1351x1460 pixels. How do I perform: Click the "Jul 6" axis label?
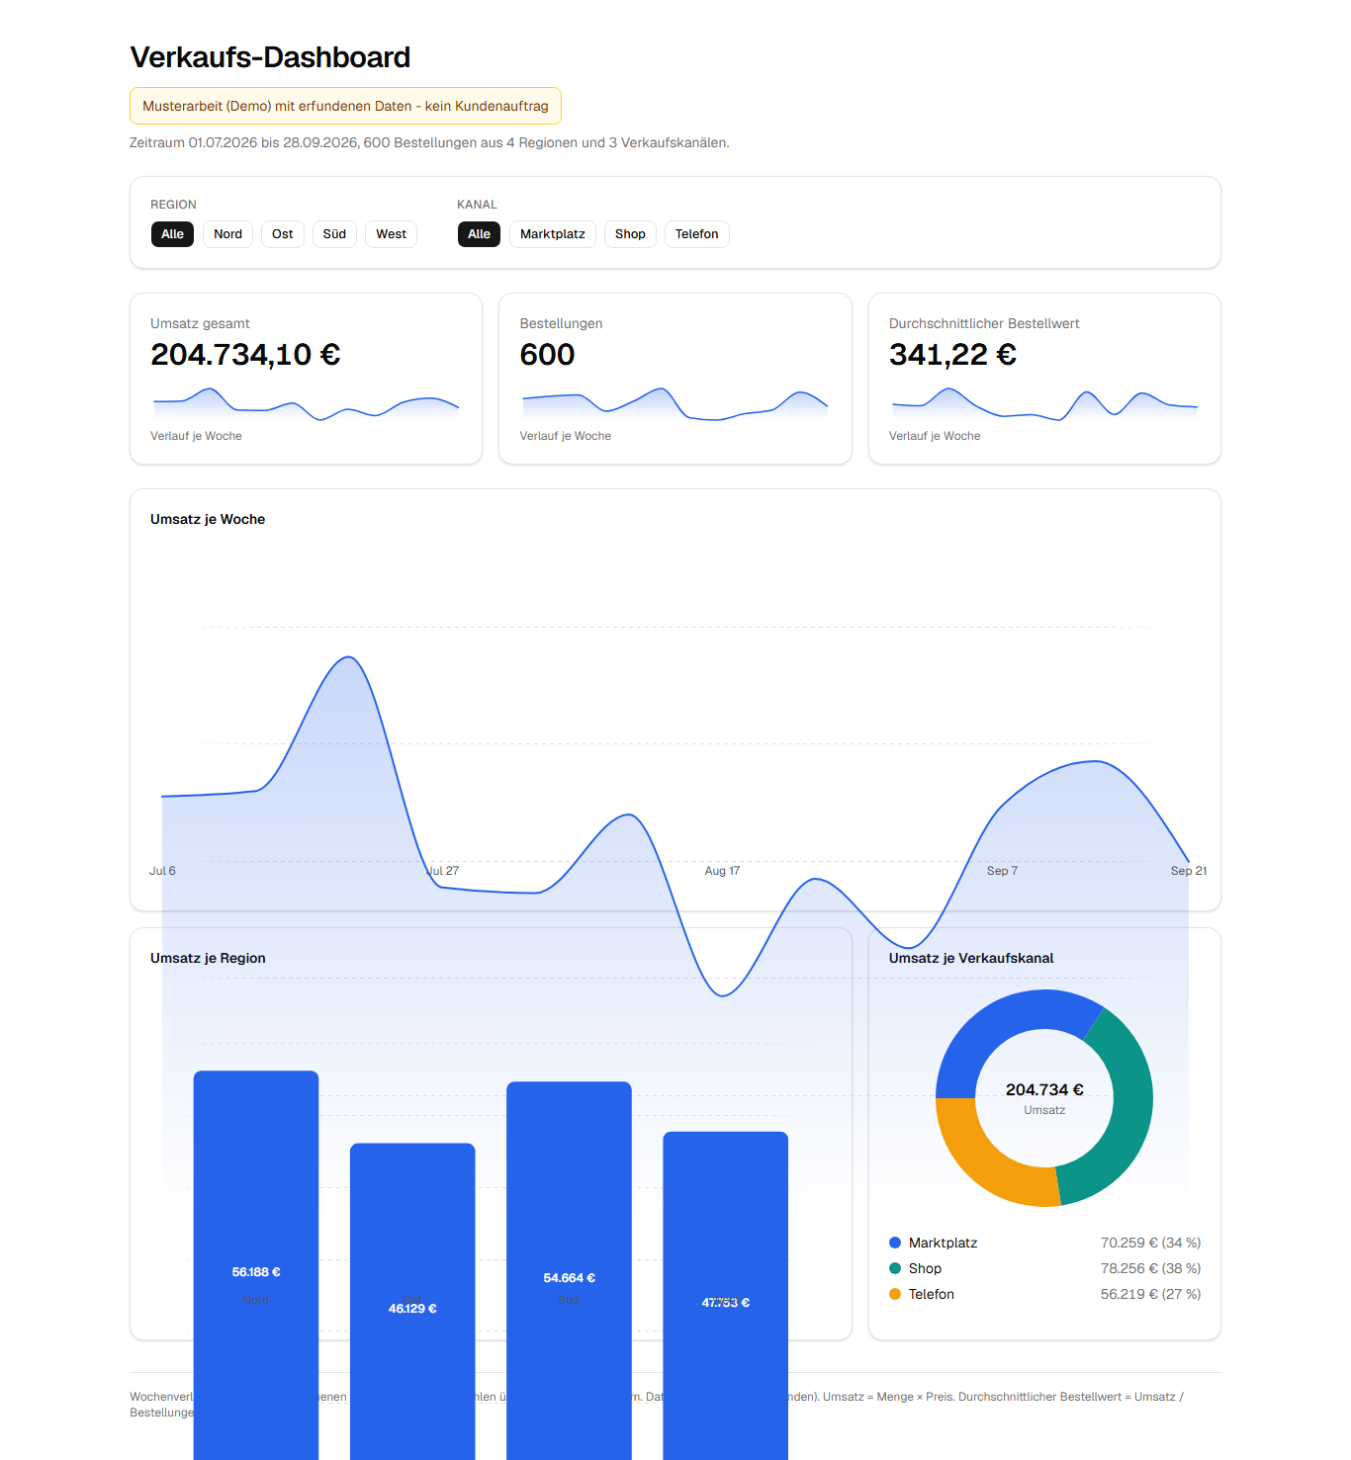(162, 871)
